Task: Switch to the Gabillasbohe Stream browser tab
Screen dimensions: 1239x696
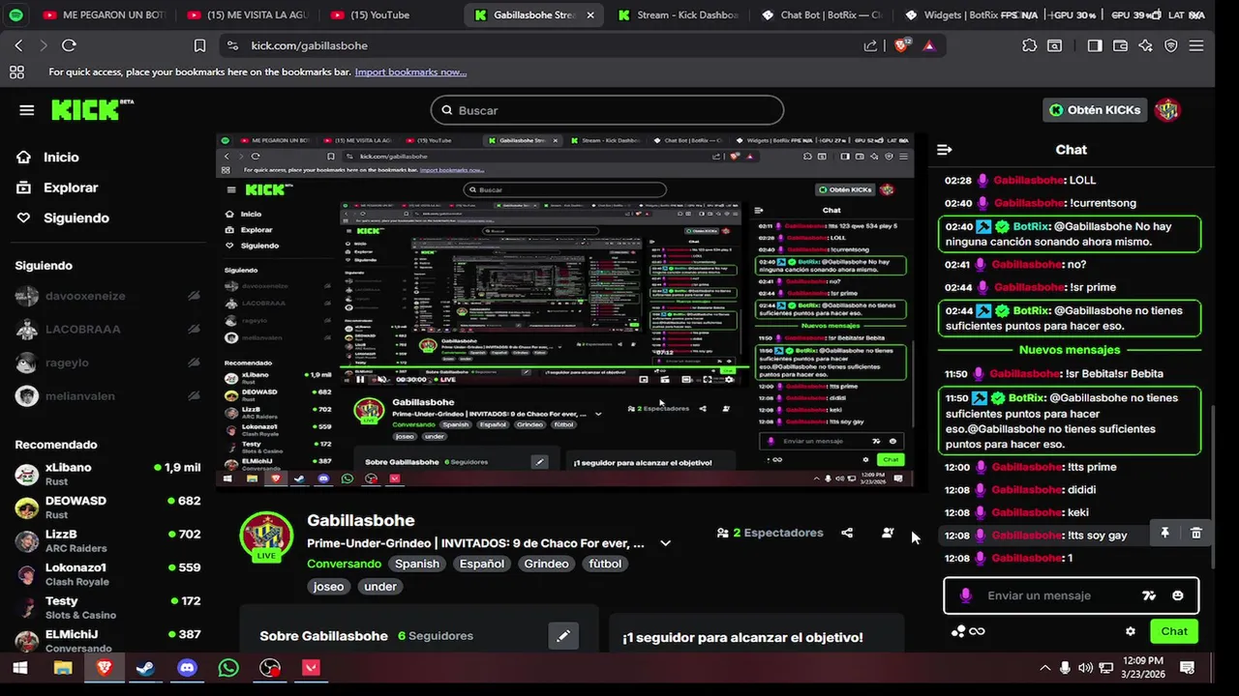Action: (x=534, y=15)
